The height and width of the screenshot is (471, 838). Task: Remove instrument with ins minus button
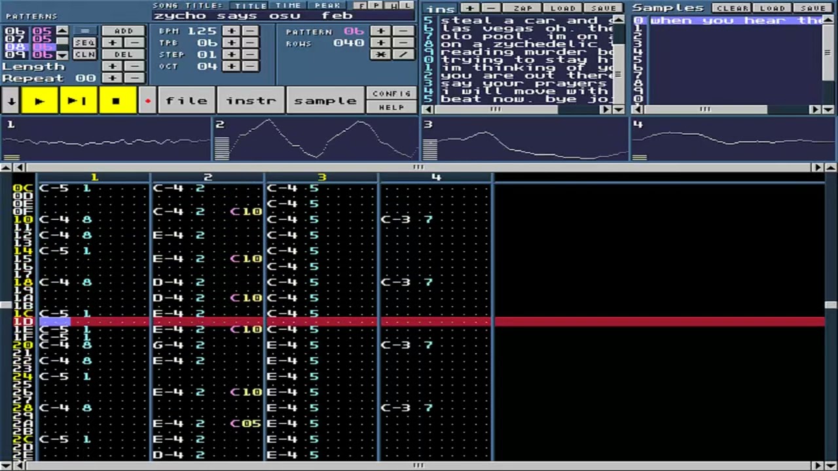(x=492, y=8)
